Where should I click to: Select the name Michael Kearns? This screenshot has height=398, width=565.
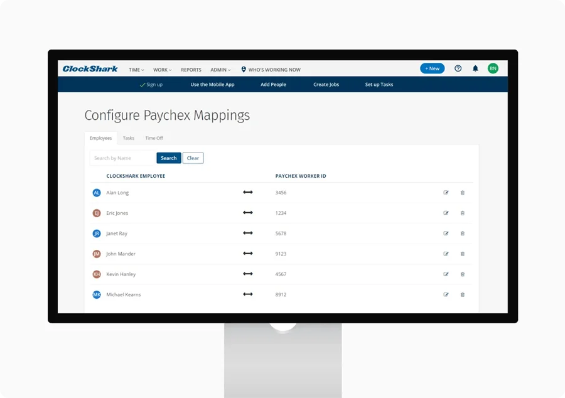[124, 294]
